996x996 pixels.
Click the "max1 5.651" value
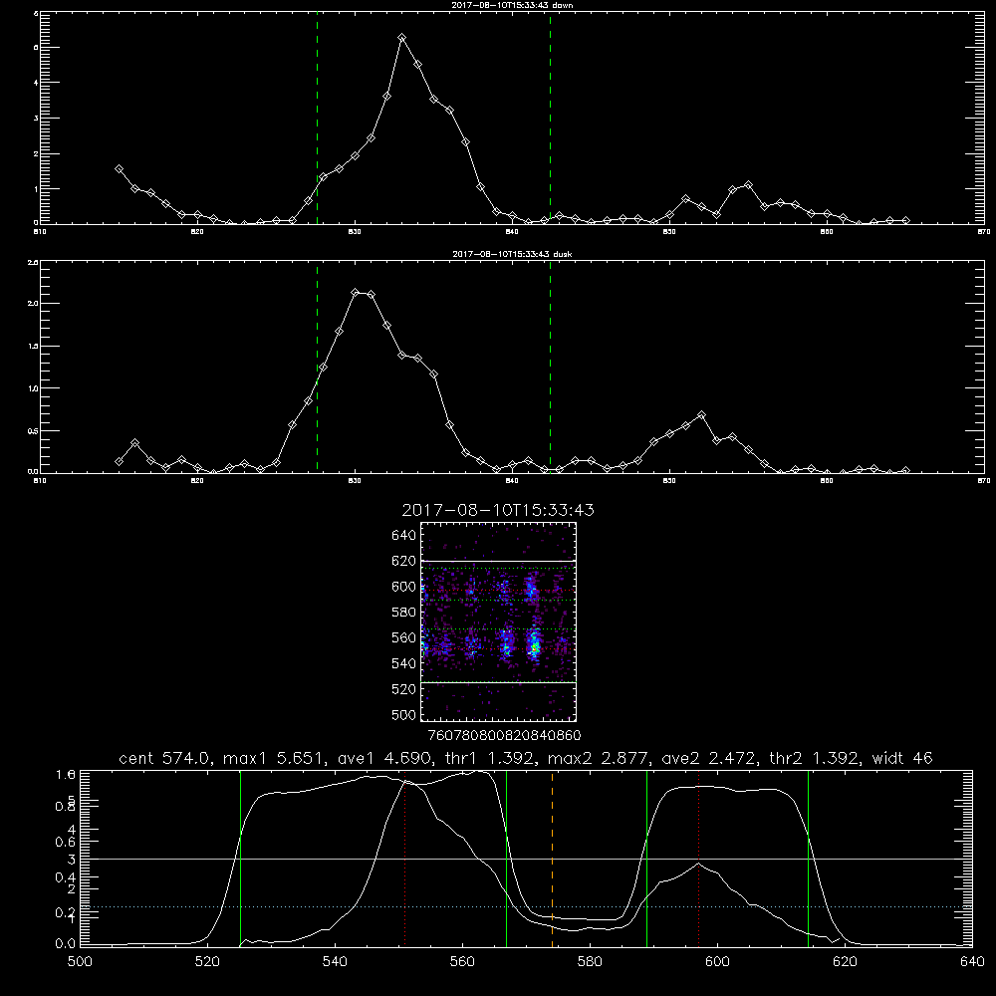click(277, 758)
